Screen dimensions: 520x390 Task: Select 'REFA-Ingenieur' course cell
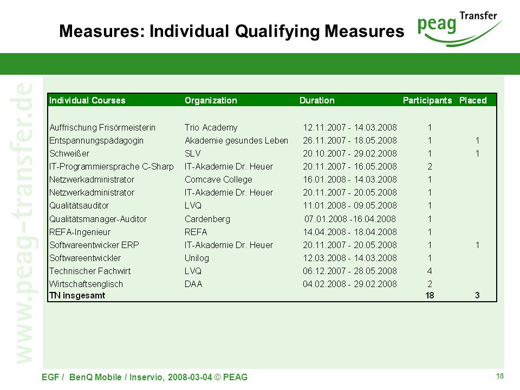[x=80, y=232]
